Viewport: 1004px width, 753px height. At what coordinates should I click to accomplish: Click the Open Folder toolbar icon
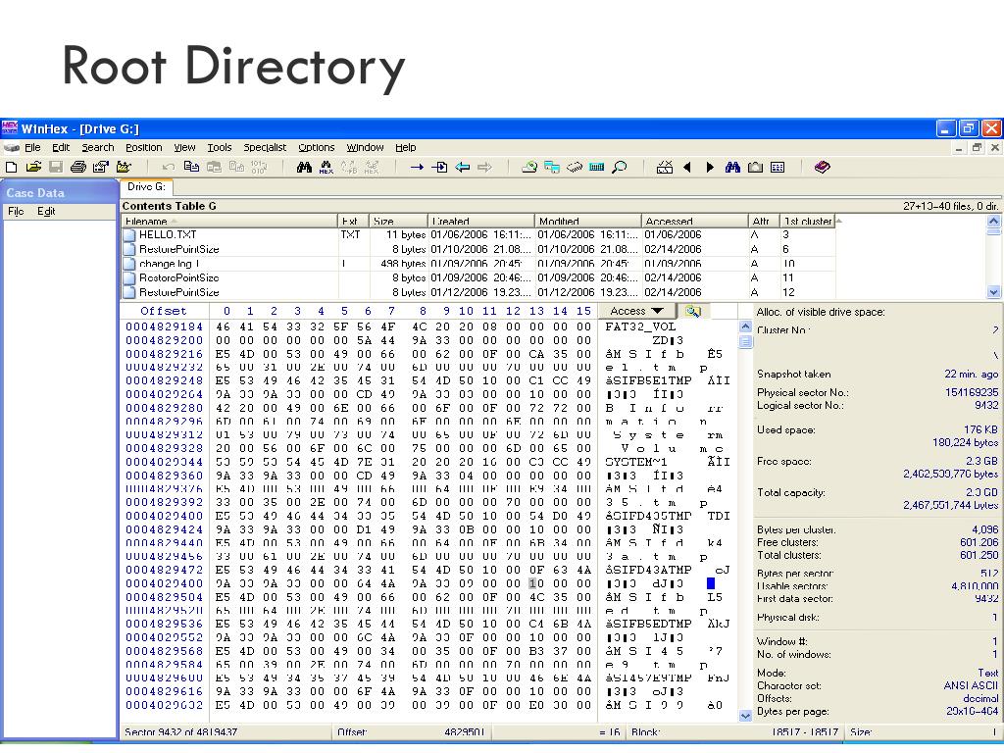(124, 168)
